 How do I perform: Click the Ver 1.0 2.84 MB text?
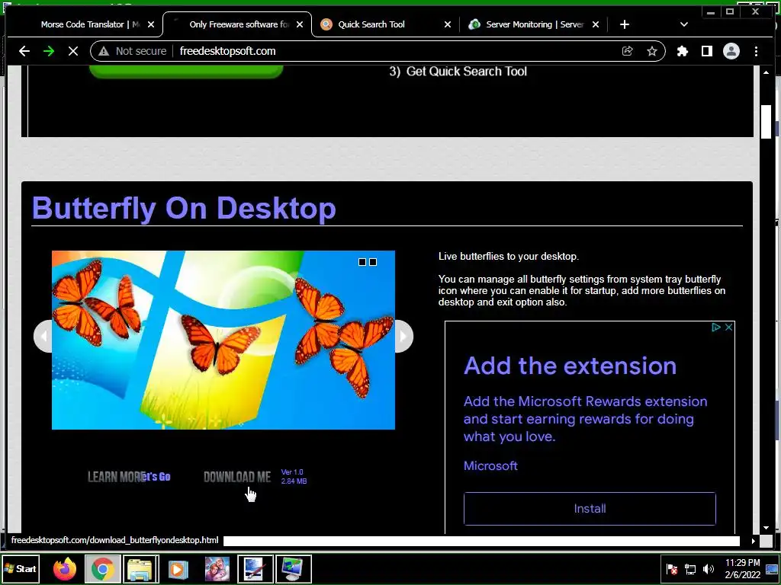point(294,477)
